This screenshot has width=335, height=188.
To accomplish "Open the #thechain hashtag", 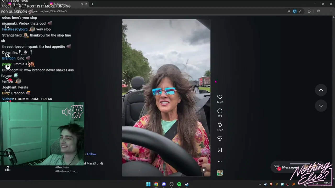I will 62,167.
